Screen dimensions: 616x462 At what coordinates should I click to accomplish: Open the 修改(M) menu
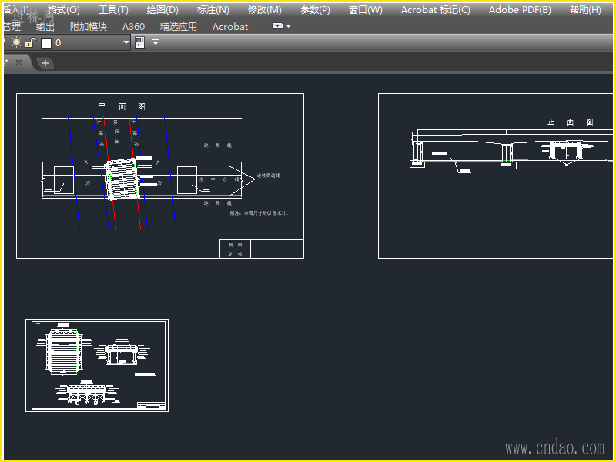pyautogui.click(x=264, y=10)
